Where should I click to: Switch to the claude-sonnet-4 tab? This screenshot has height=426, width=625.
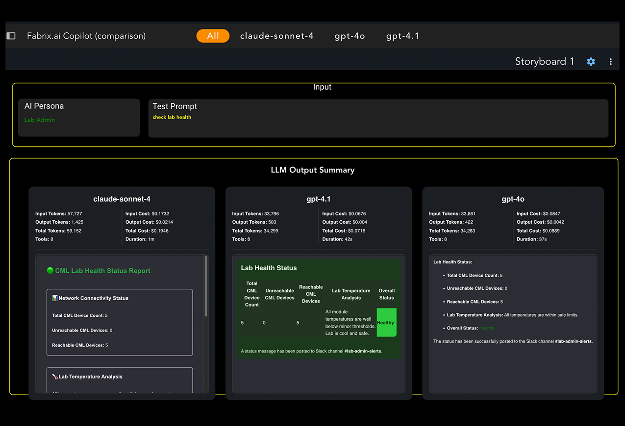click(276, 36)
